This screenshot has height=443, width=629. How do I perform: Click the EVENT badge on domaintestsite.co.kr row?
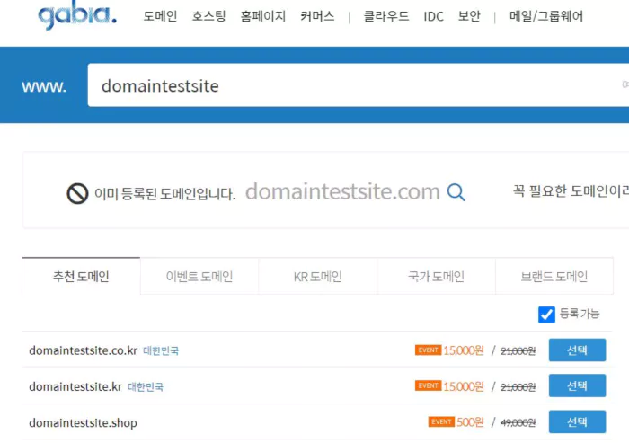(x=428, y=350)
